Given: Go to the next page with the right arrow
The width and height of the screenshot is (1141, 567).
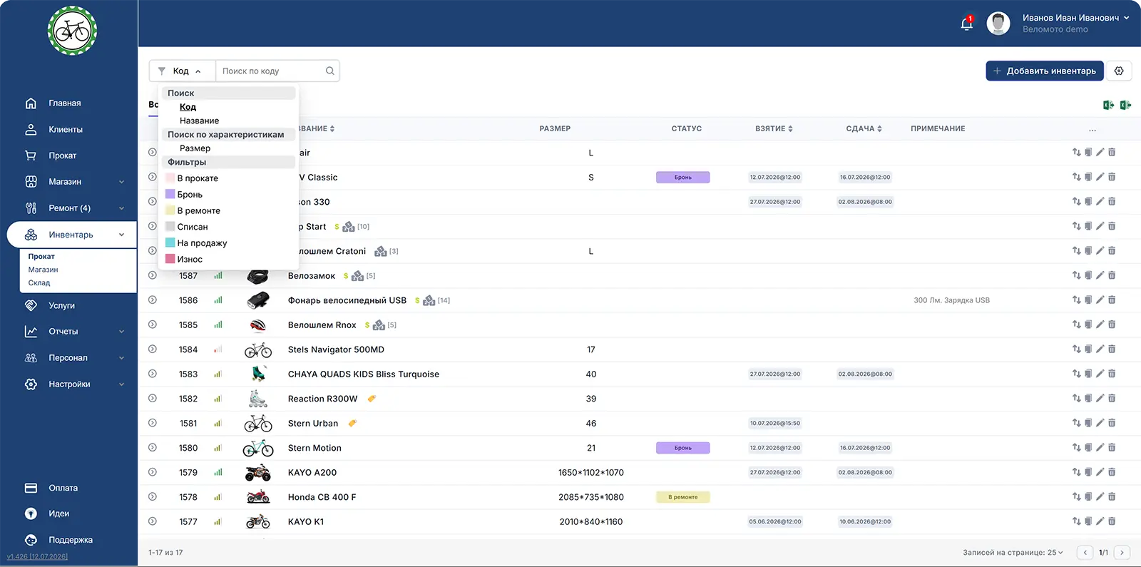Looking at the screenshot, I should (x=1122, y=553).
